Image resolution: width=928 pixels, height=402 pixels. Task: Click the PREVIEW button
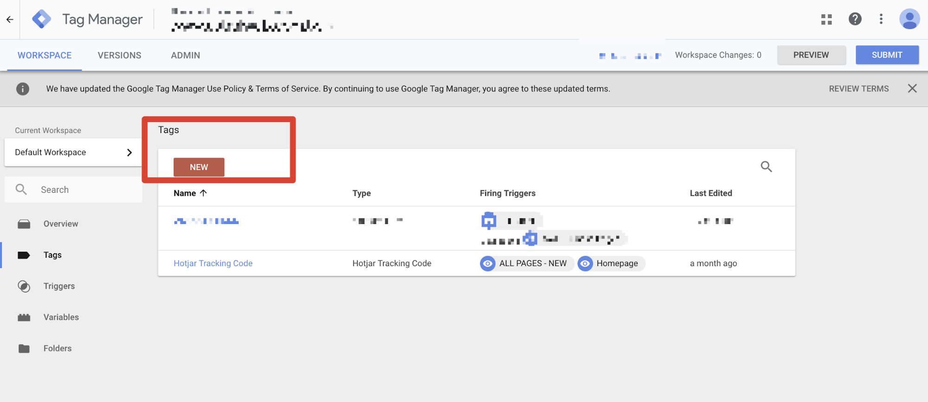click(x=811, y=55)
